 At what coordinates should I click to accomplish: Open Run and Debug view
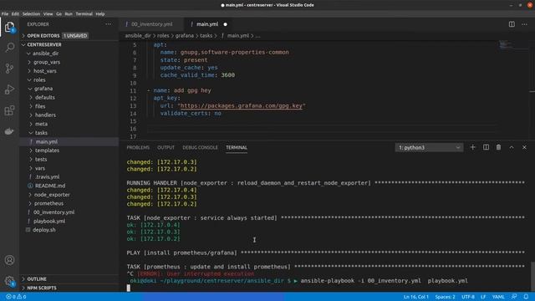tap(9, 89)
